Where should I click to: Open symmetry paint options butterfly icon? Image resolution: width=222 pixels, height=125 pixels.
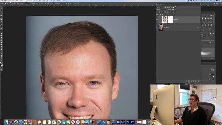78,3
